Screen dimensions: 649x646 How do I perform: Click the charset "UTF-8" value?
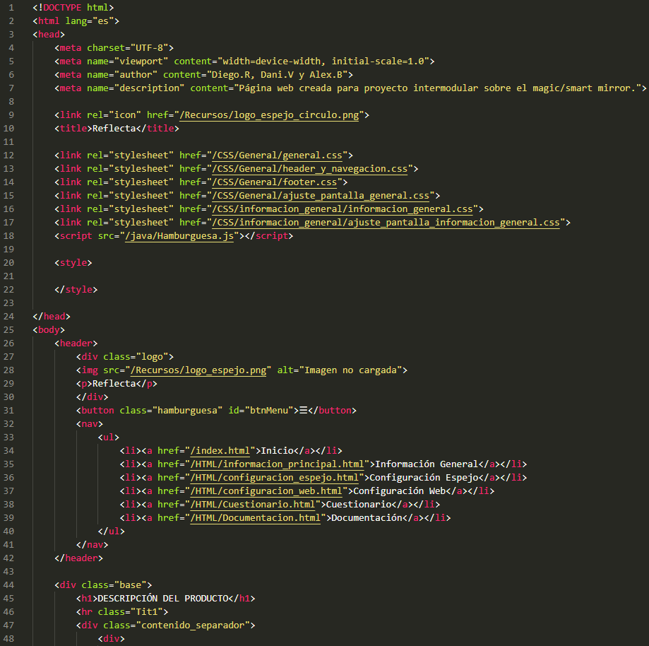point(150,47)
